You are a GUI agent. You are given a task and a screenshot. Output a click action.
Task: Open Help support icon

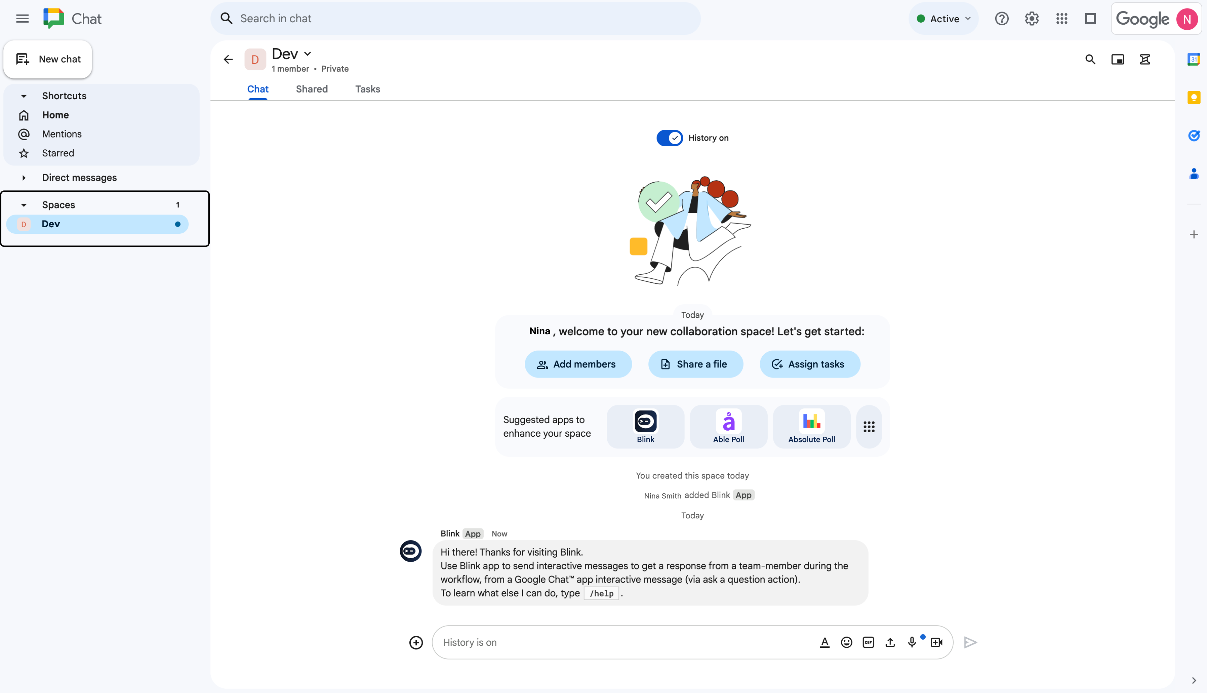click(x=1001, y=19)
